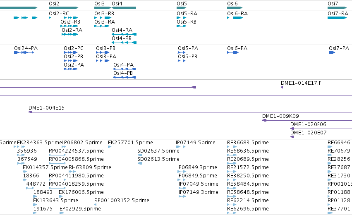
Task: Click BAC clone DME1-014E17.F
Action: [301, 83]
